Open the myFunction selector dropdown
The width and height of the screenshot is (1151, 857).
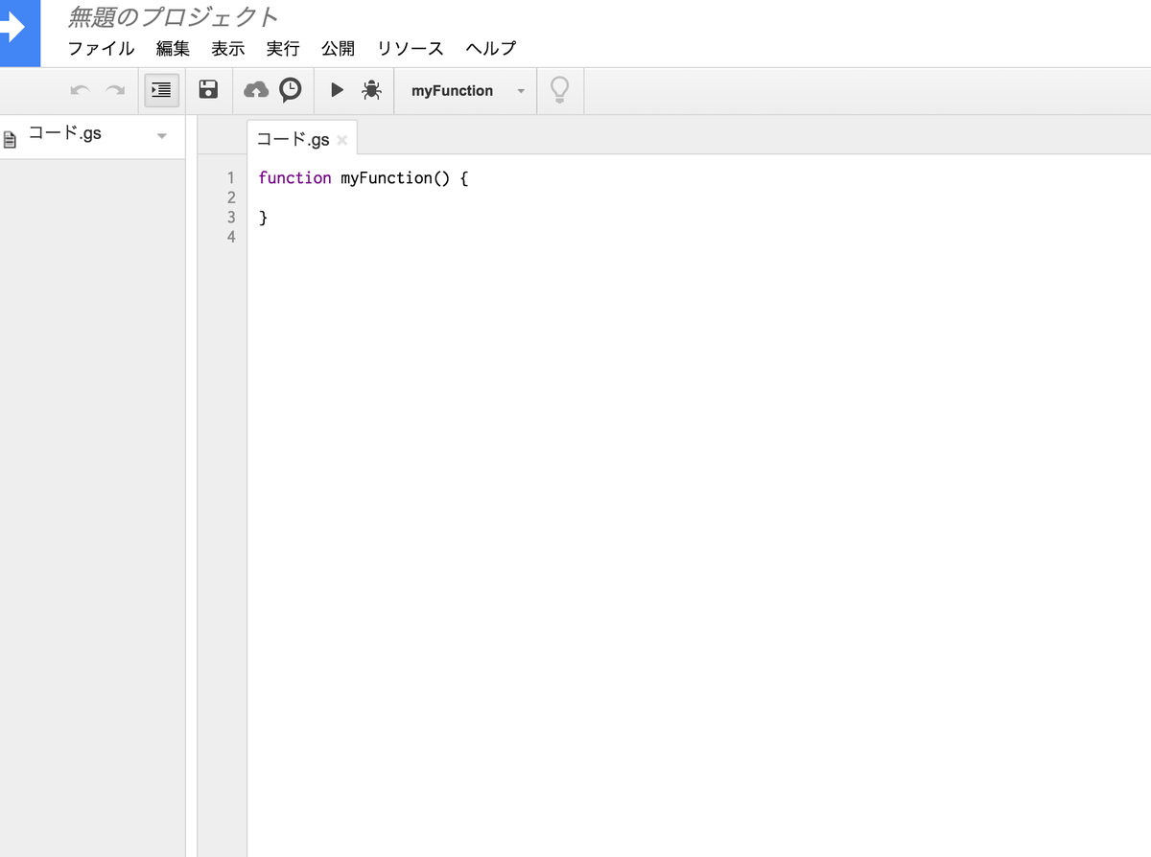pyautogui.click(x=467, y=91)
